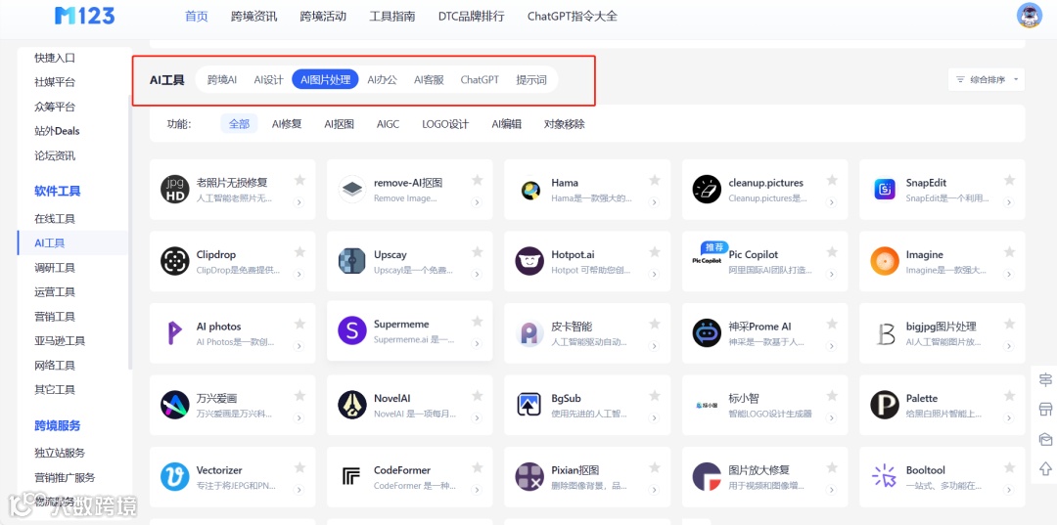The height and width of the screenshot is (525, 1057).
Task: Toggle the SnapEdit favorite star
Action: click(1009, 180)
